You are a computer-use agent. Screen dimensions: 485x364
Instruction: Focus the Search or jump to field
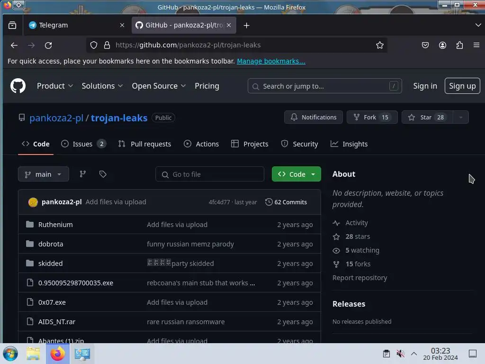point(324,86)
